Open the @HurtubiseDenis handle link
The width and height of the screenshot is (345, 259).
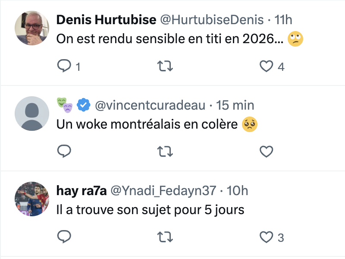click(212, 19)
